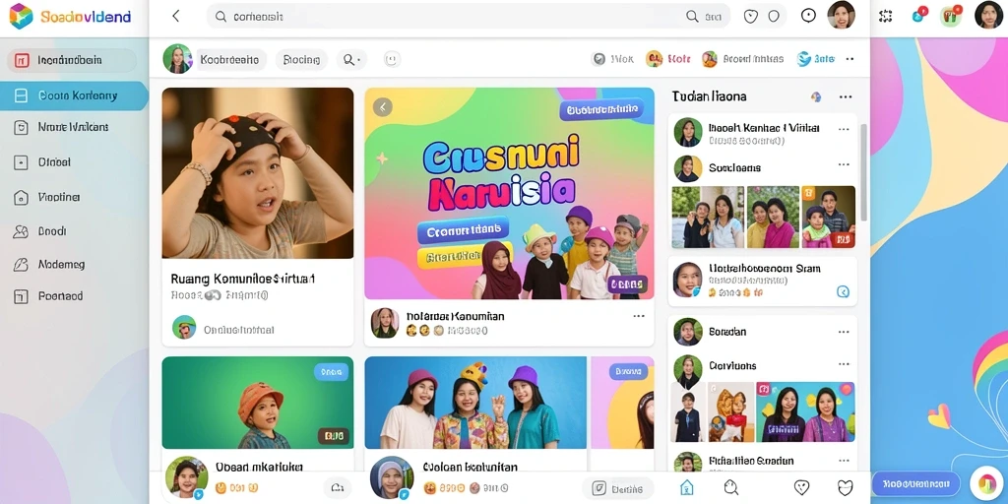Open first photo in right panel gallery
Image resolution: width=1008 pixels, height=504 pixels.
(x=708, y=218)
